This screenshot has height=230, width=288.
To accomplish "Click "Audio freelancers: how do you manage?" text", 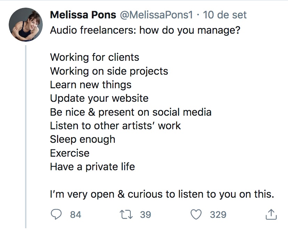I will [x=145, y=30].
